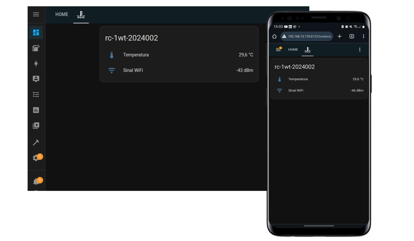
Task: Open the Overview dashboard in sidebar
Action: [36, 32]
